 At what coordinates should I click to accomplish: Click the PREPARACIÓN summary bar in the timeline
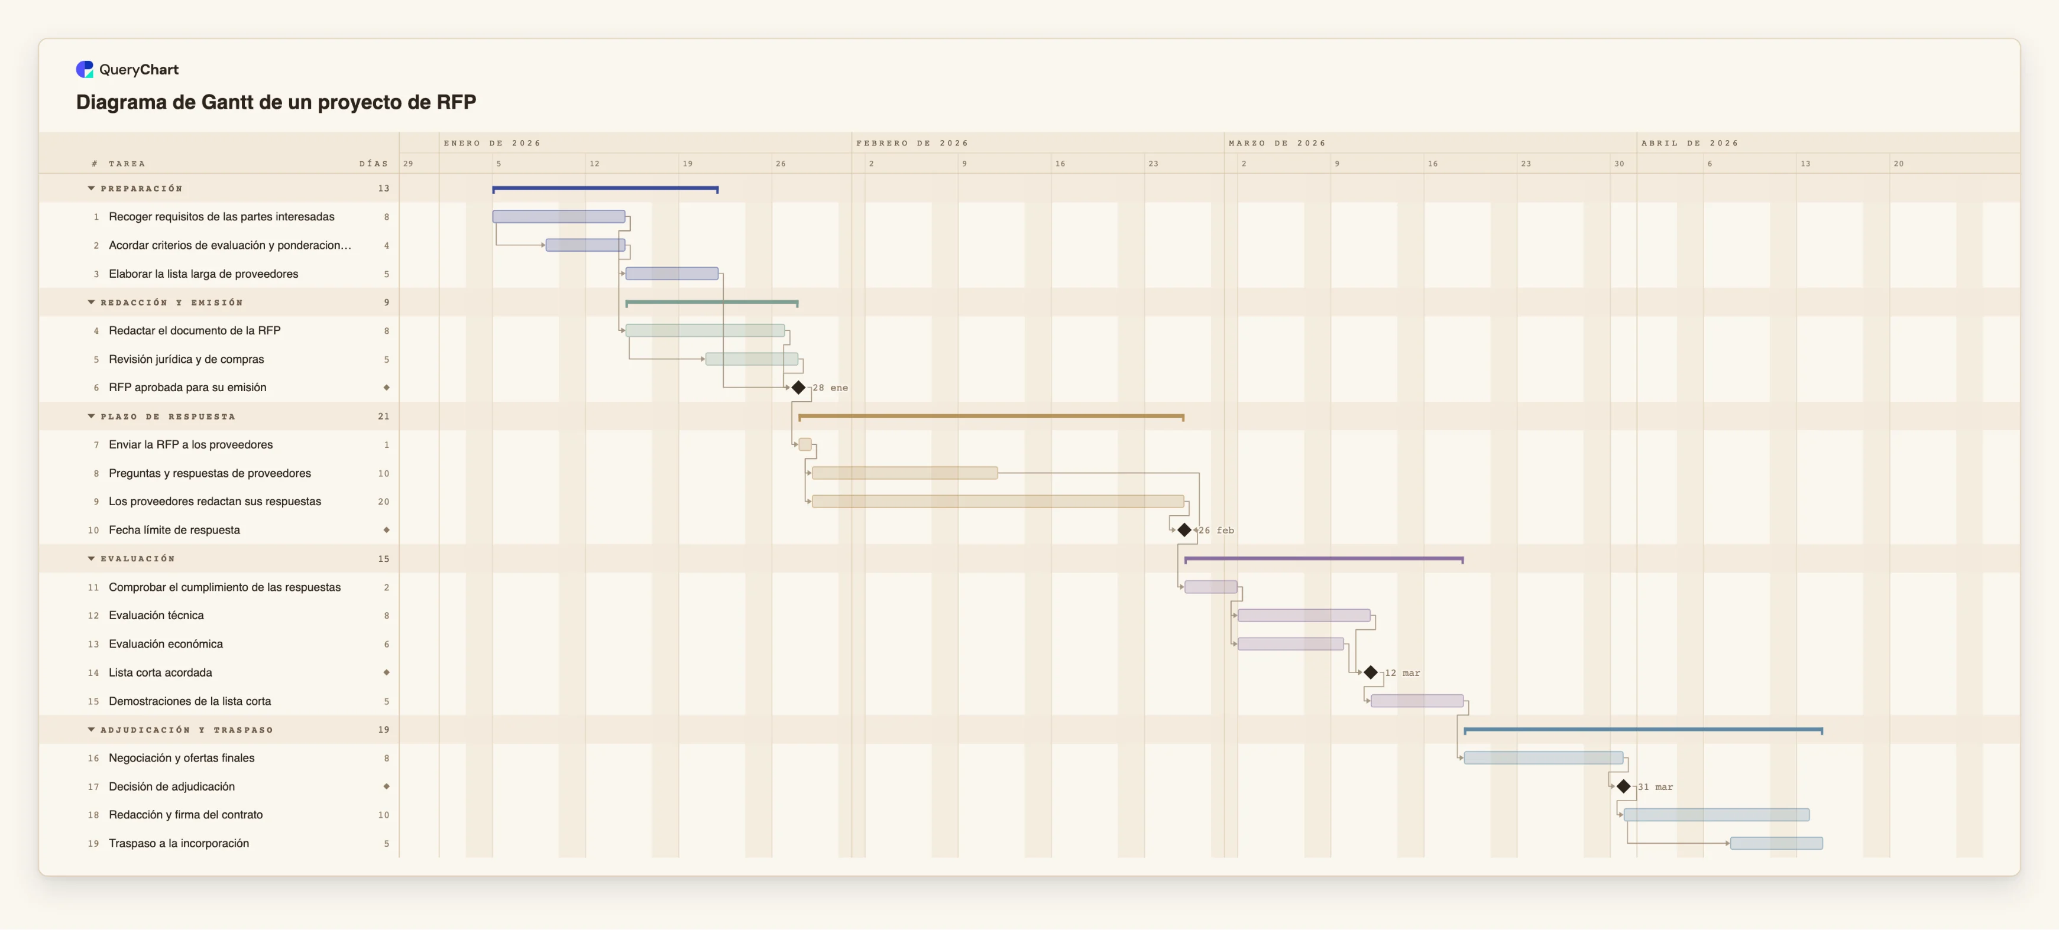point(605,189)
